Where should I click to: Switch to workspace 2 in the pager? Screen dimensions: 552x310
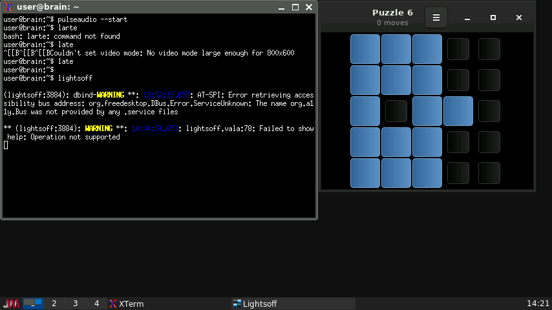click(54, 304)
